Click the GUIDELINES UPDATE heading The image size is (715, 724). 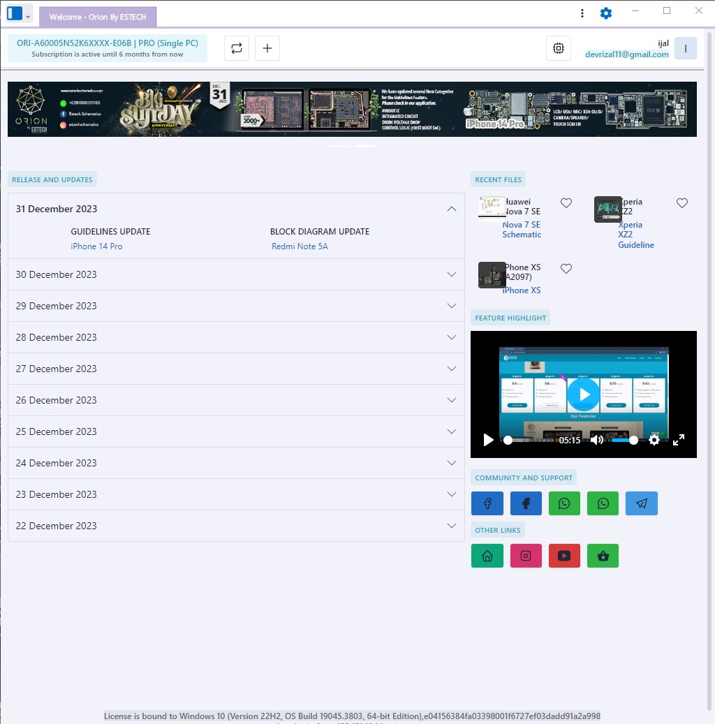[x=110, y=231]
